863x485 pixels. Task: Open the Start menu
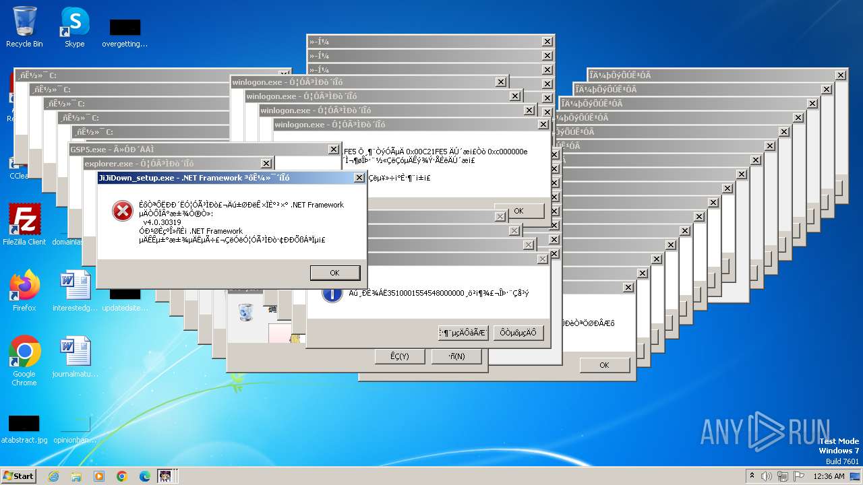coord(18,476)
